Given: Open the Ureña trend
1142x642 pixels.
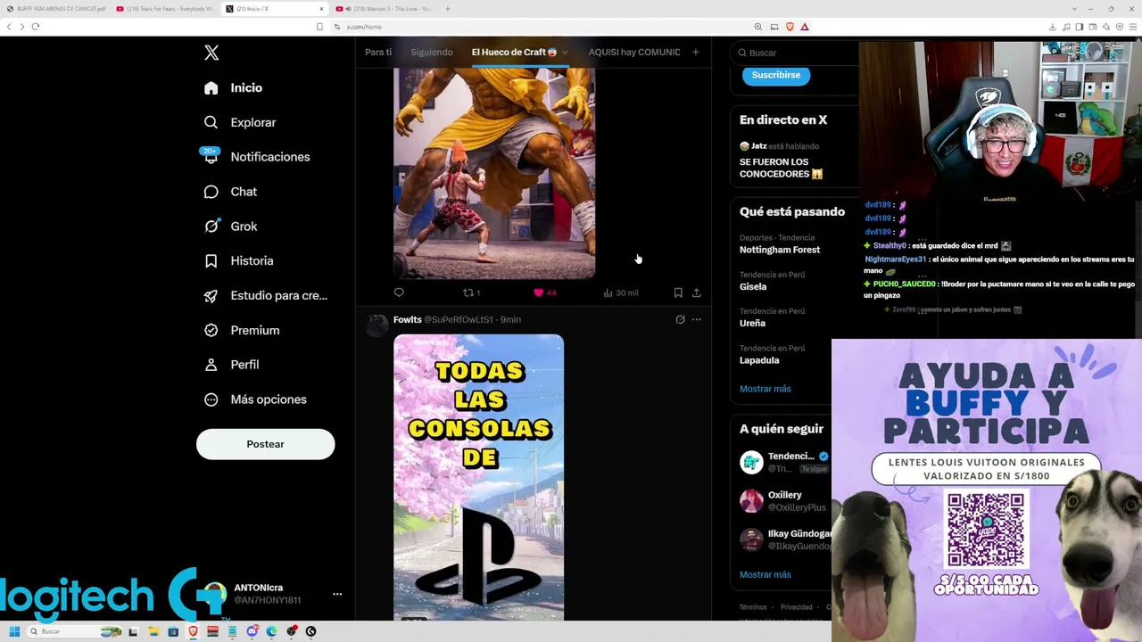Looking at the screenshot, I should tap(752, 323).
